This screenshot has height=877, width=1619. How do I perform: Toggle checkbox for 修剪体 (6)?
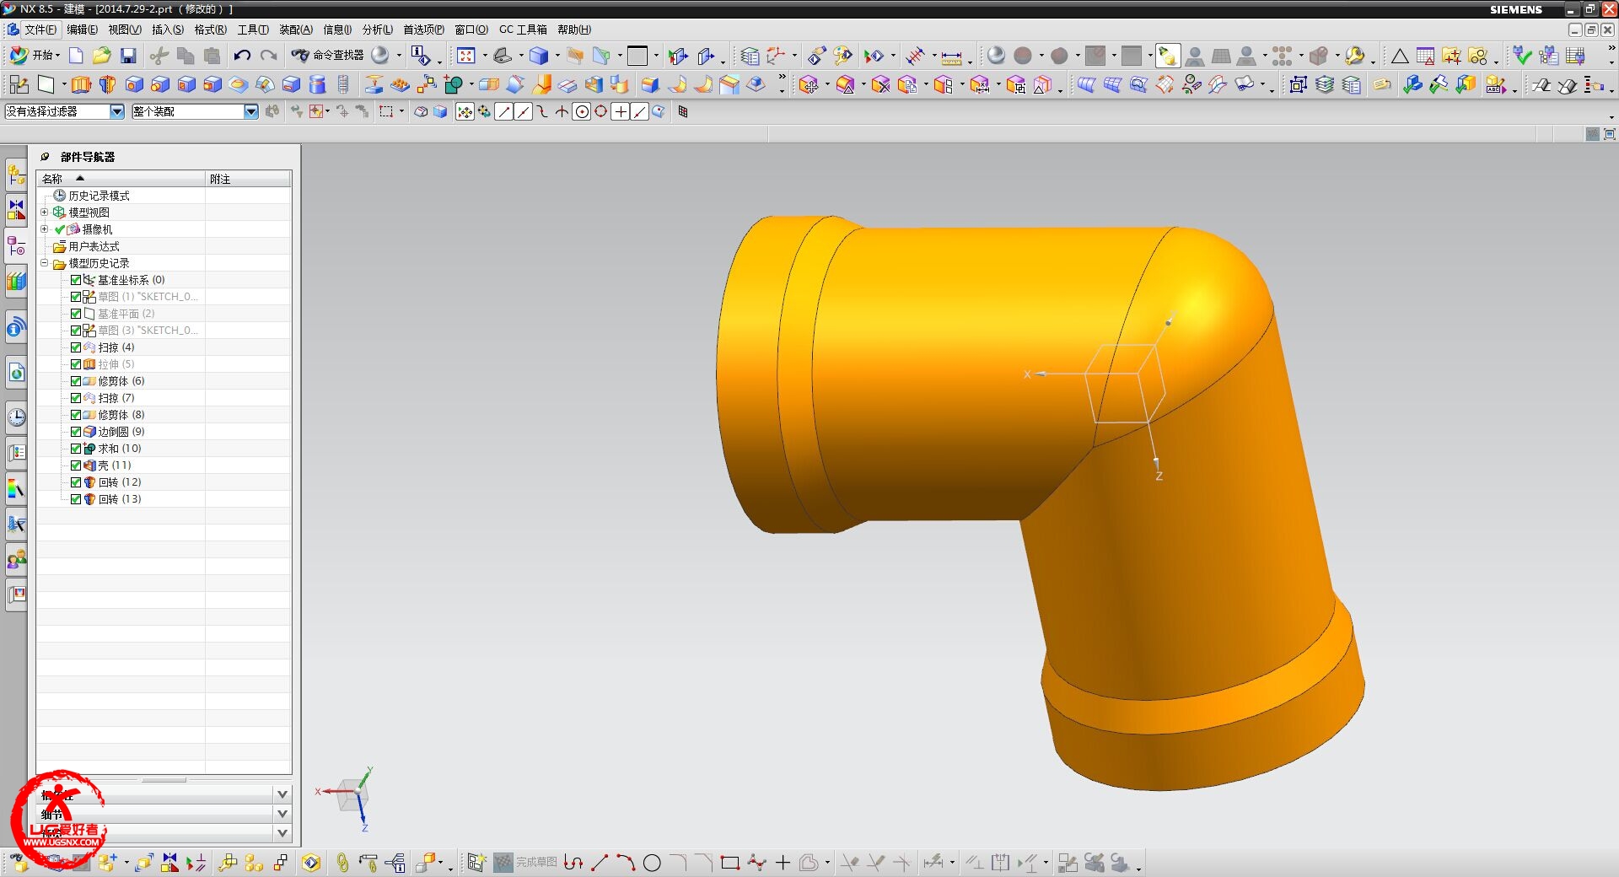coord(76,381)
